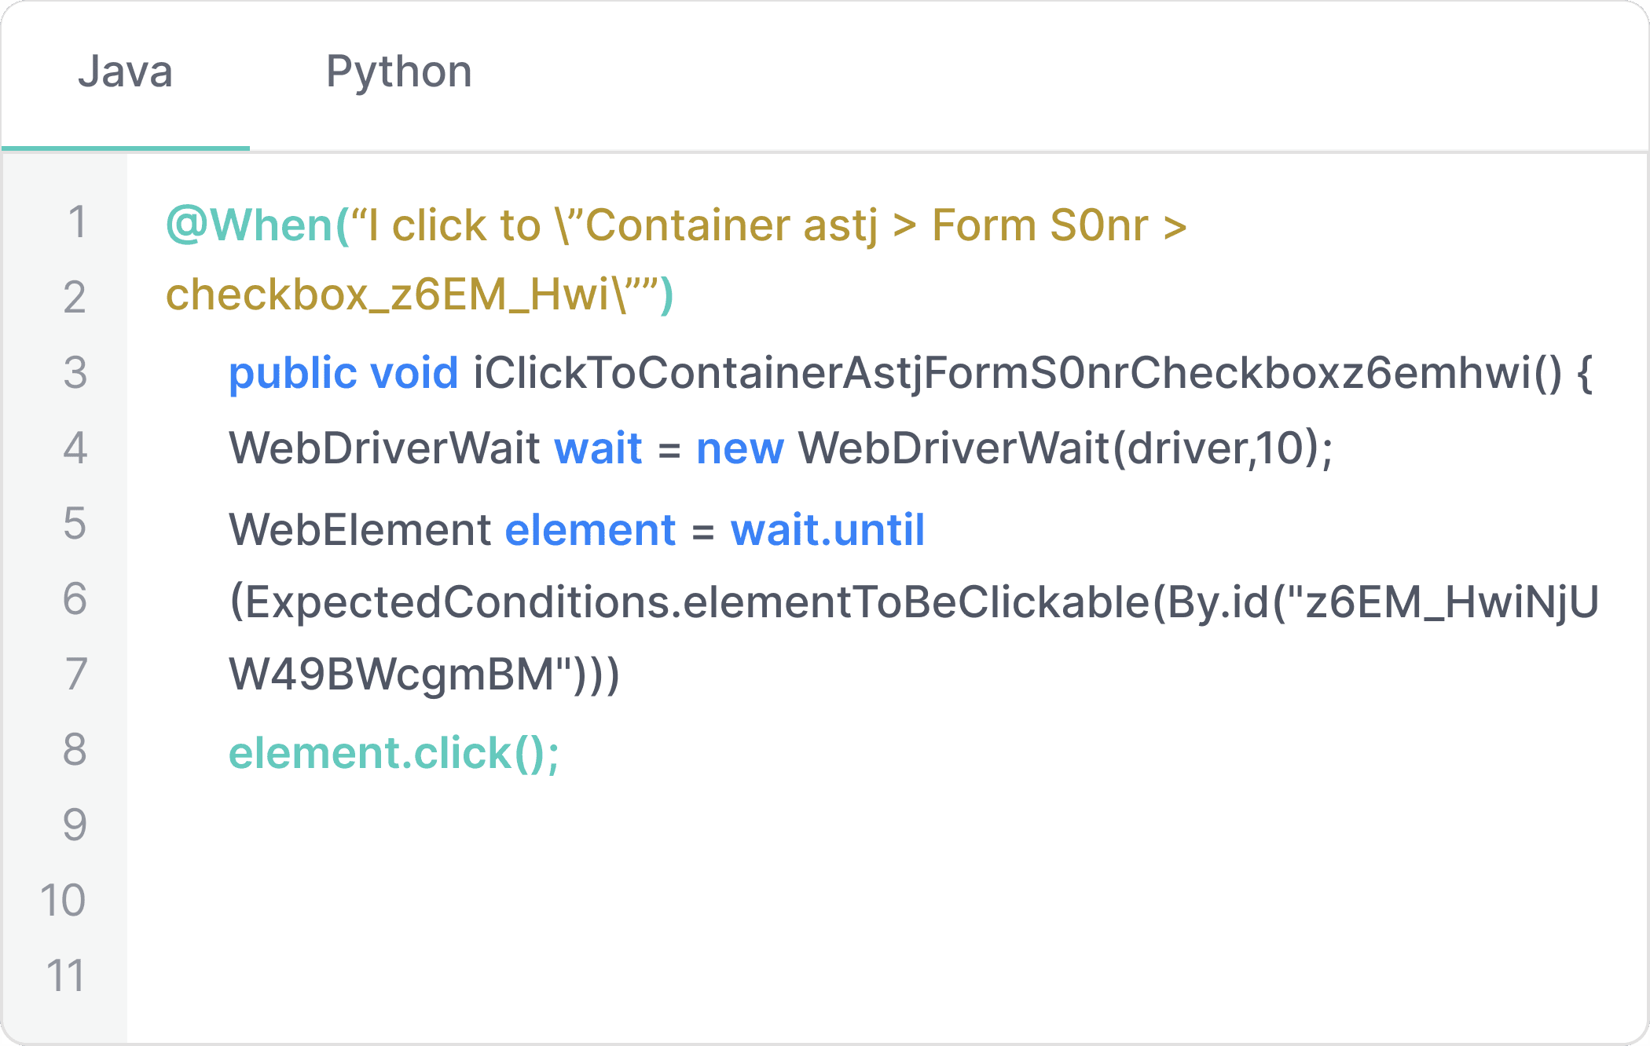Switch to the Java tab

(x=125, y=72)
